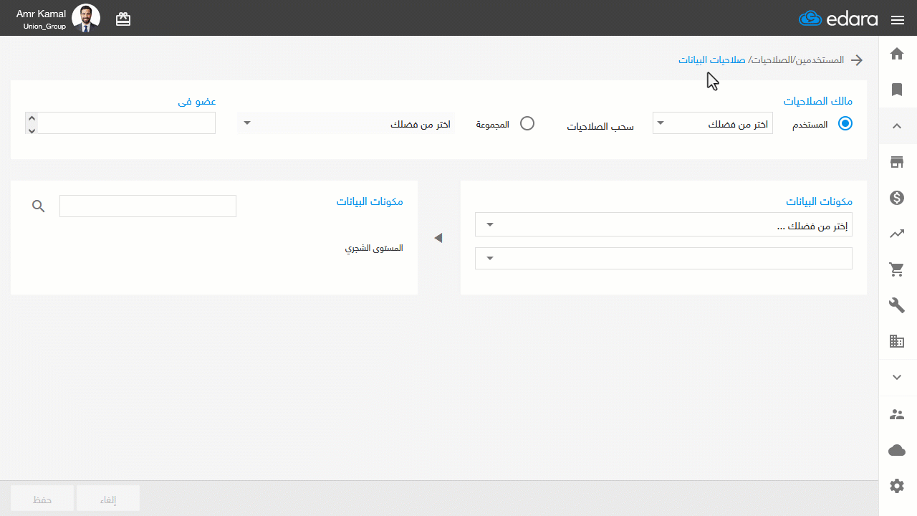Open the trending chart sidebar module

(897, 234)
